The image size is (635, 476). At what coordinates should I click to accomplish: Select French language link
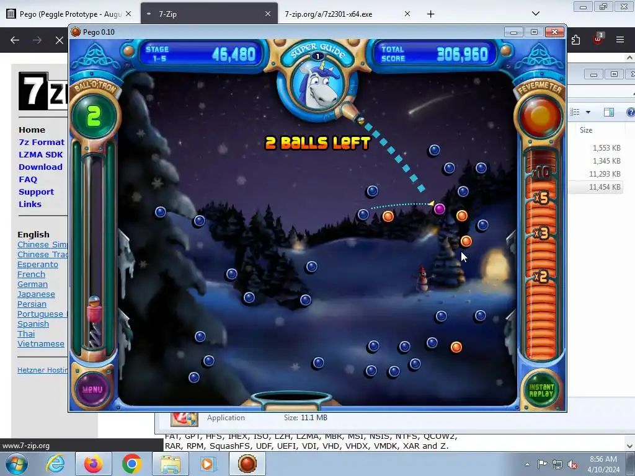click(x=31, y=275)
